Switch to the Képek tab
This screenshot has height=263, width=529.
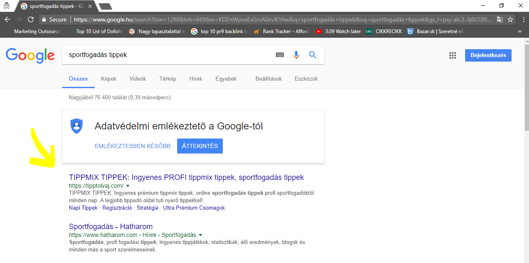tap(109, 79)
